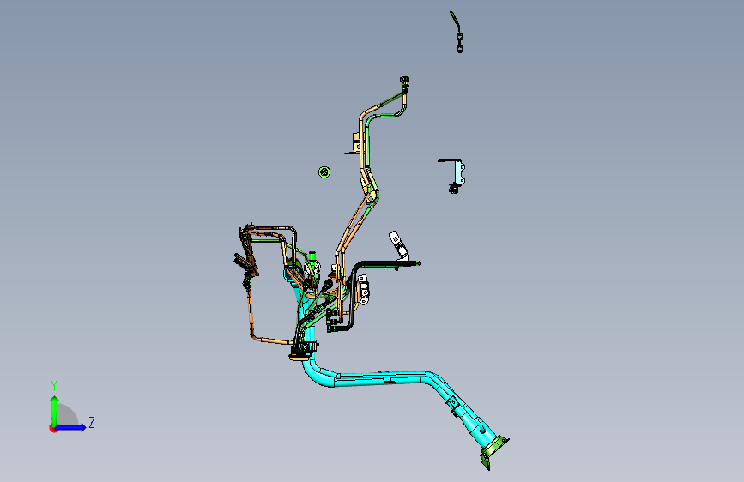Click the blue Z axis arrow of the triad
This screenshot has width=744, height=482.
71,427
